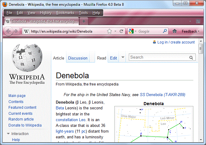Click the Back navigation arrow
The width and height of the screenshot is (206, 145).
(x=8, y=31)
